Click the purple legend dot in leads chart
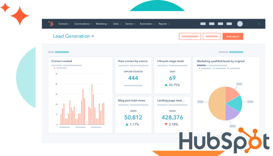This screenshot has height=156, width=273. (228, 68)
